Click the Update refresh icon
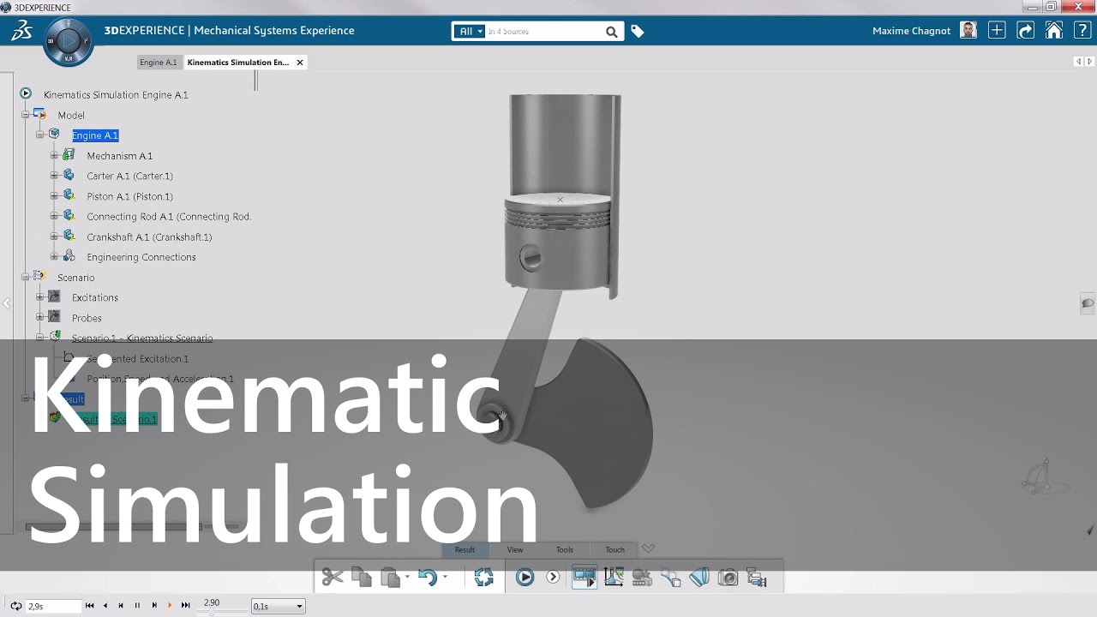The width and height of the screenshot is (1097, 617). (484, 578)
